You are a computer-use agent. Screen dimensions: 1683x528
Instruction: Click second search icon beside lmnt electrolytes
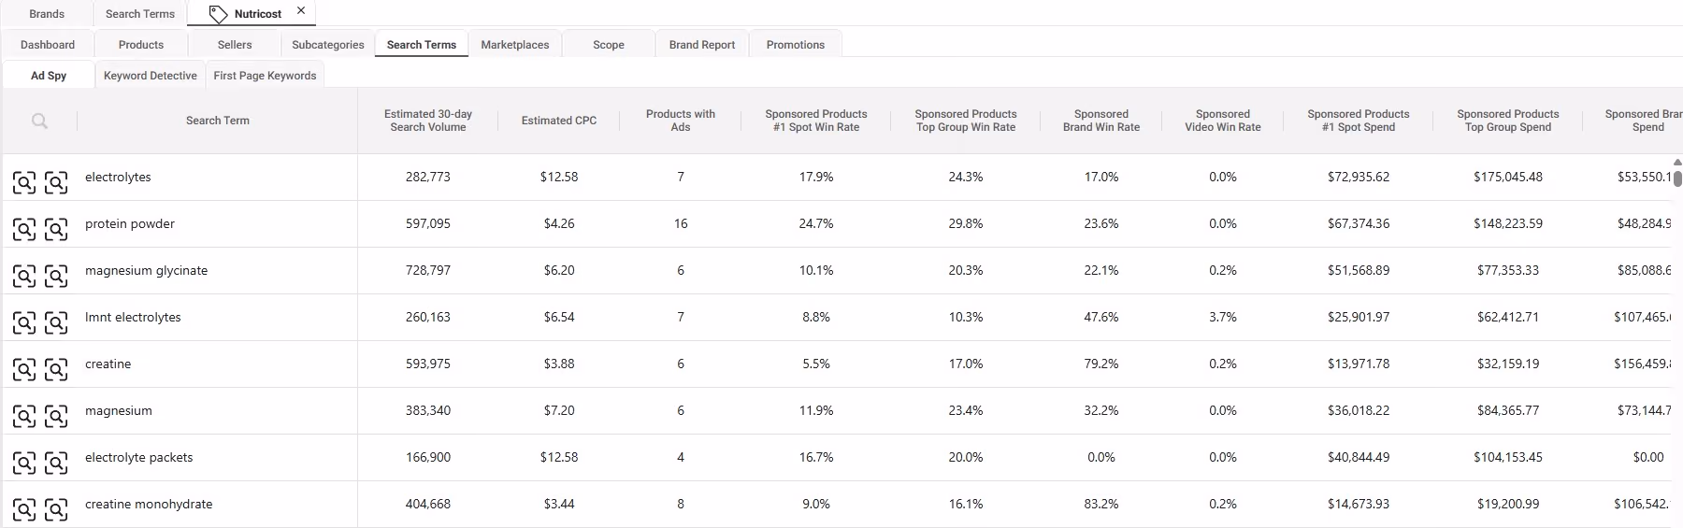(x=56, y=322)
